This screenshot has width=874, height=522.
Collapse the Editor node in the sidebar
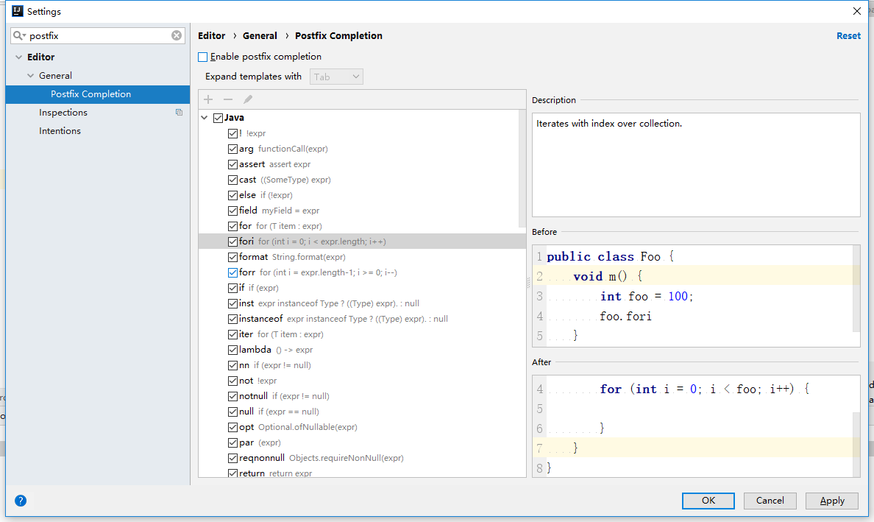18,57
